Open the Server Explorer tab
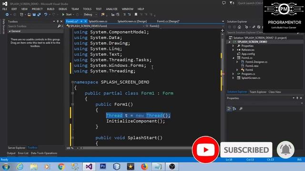This screenshot has width=305, height=171. [17, 148]
